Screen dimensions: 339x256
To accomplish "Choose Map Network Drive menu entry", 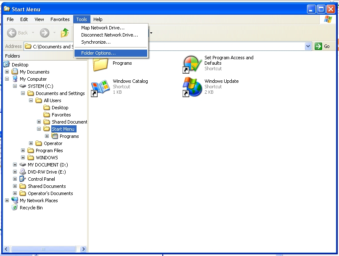I will (111, 28).
